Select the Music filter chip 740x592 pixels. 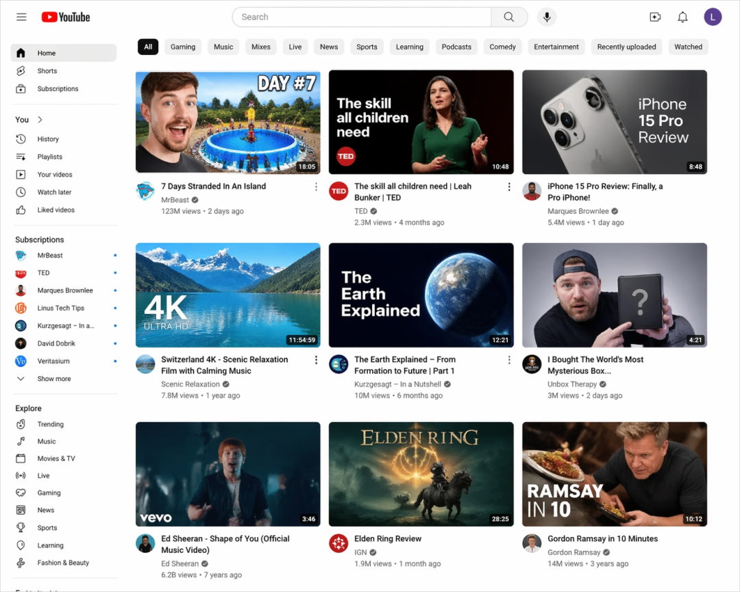pos(223,47)
